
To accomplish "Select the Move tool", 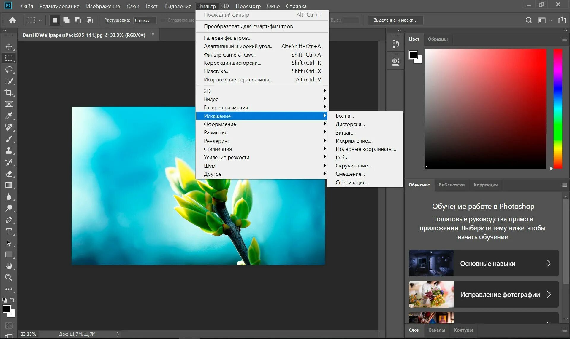I will pos(9,47).
